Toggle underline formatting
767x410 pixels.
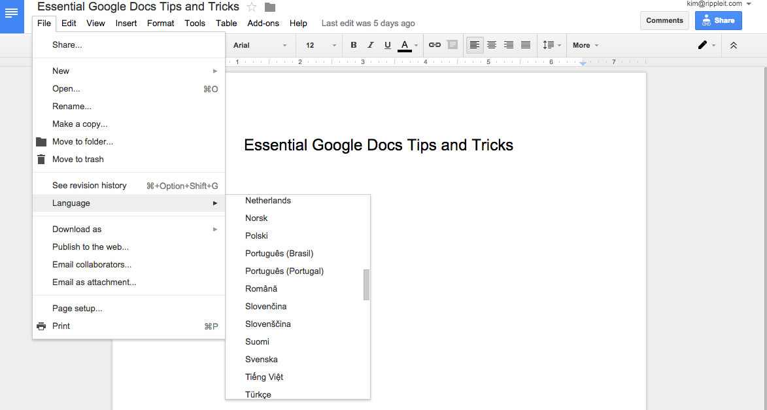387,45
